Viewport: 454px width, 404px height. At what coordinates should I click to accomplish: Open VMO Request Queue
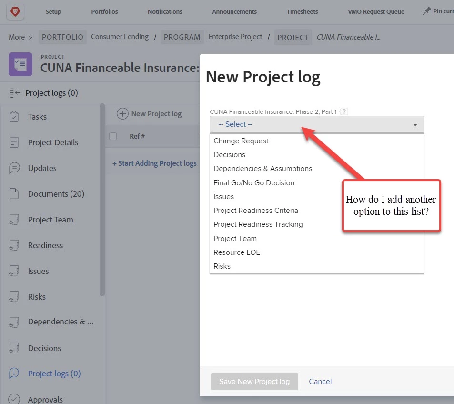pyautogui.click(x=376, y=11)
